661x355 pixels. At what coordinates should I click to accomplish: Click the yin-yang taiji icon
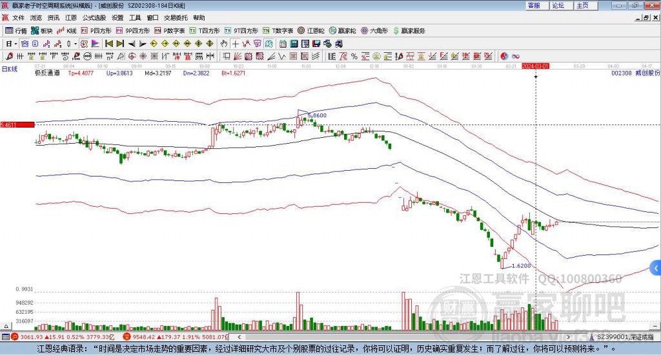(x=504, y=56)
